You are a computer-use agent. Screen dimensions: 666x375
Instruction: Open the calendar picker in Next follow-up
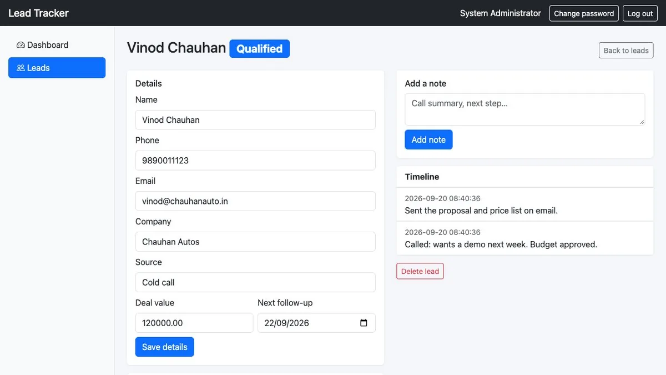click(x=364, y=323)
